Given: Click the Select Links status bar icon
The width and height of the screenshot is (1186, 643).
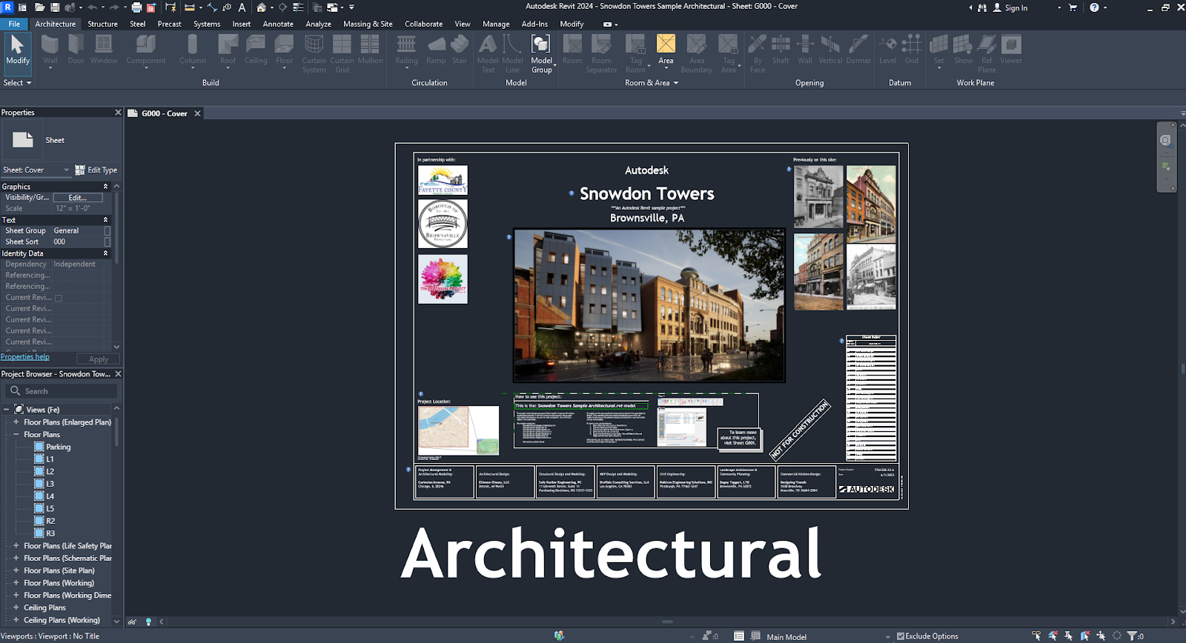Looking at the screenshot, I should pyautogui.click(x=1036, y=636).
